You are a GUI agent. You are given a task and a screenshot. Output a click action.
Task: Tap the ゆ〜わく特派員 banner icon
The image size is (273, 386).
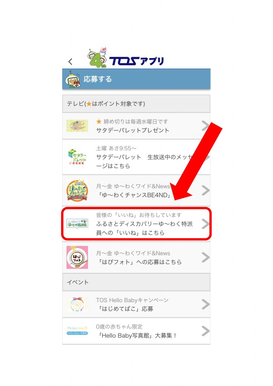coord(77,224)
